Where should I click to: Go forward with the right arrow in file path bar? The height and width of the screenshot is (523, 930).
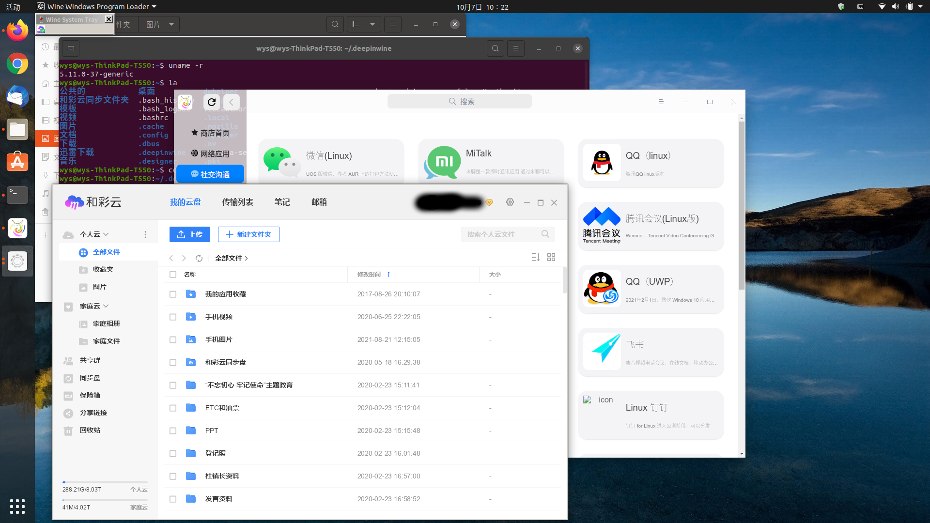[184, 258]
